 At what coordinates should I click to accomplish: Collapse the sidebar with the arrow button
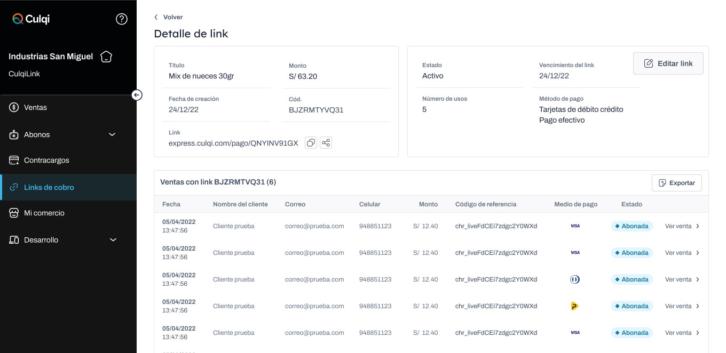[x=137, y=95]
